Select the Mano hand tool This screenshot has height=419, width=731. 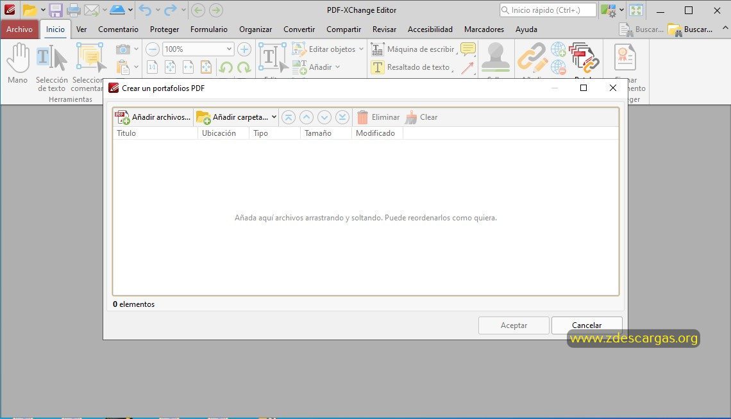(x=18, y=64)
